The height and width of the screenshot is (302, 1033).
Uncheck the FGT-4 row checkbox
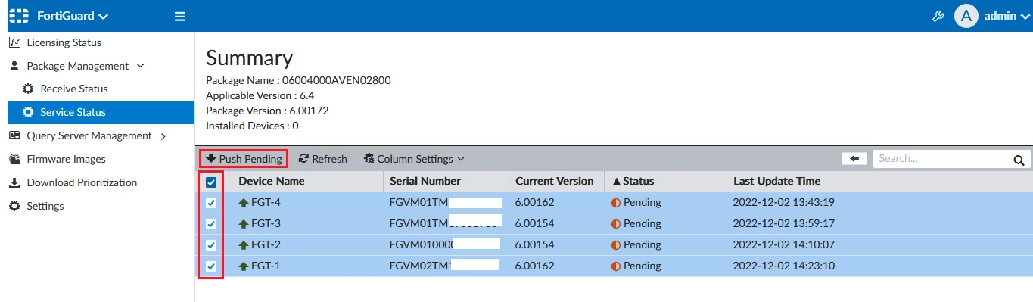pos(211,203)
